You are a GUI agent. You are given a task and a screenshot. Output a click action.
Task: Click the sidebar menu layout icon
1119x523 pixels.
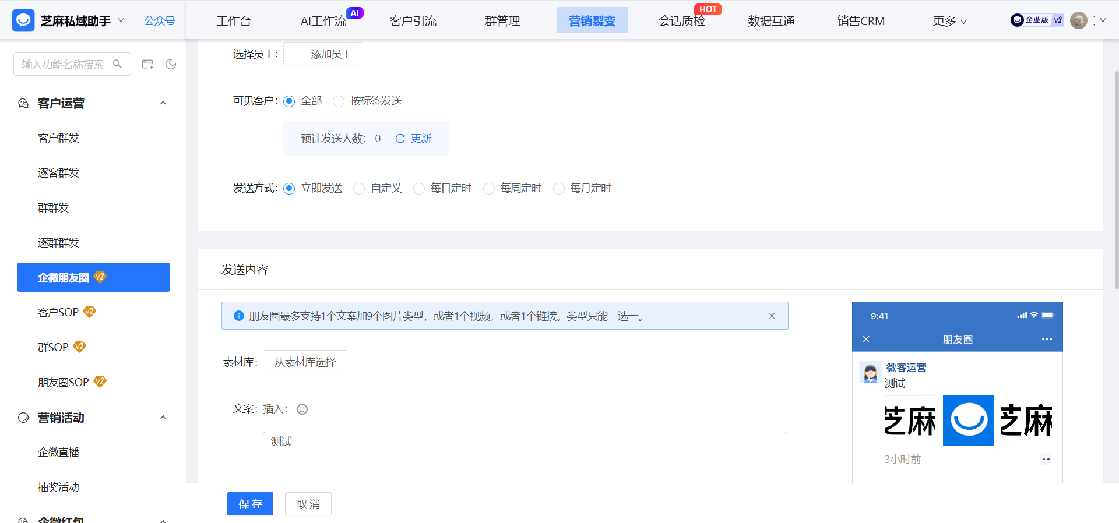click(147, 64)
